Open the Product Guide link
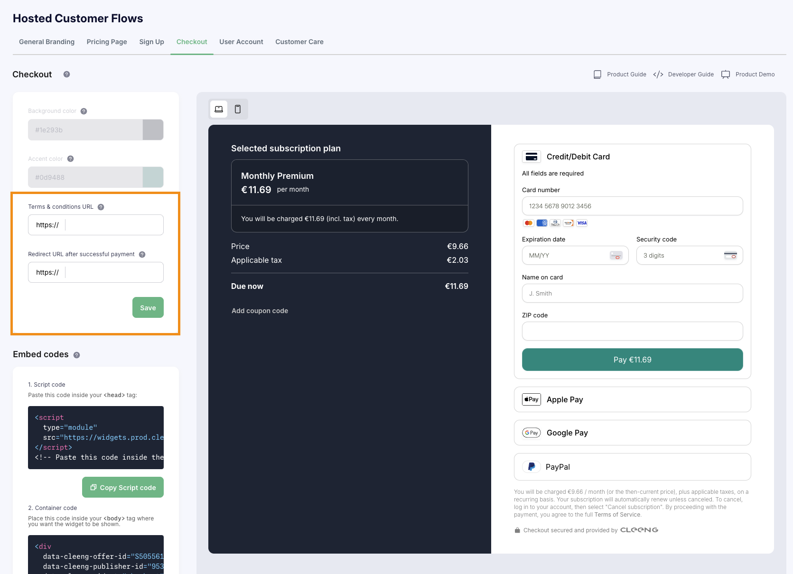This screenshot has width=793, height=574. click(626, 74)
